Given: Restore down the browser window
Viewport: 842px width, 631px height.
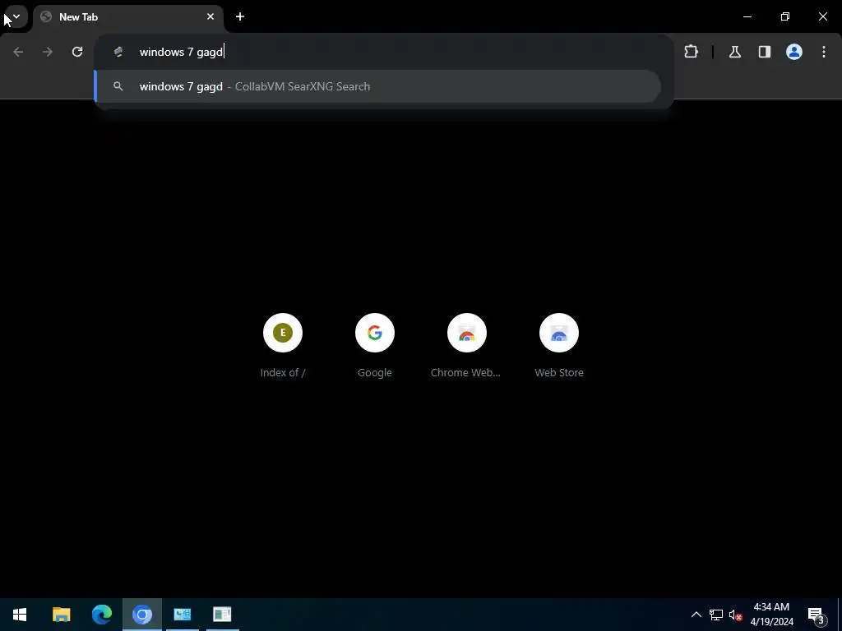Looking at the screenshot, I should (x=785, y=16).
